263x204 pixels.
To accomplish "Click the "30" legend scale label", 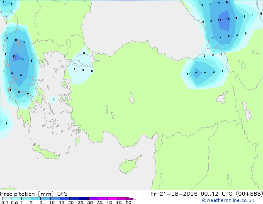I will point(90,202).
